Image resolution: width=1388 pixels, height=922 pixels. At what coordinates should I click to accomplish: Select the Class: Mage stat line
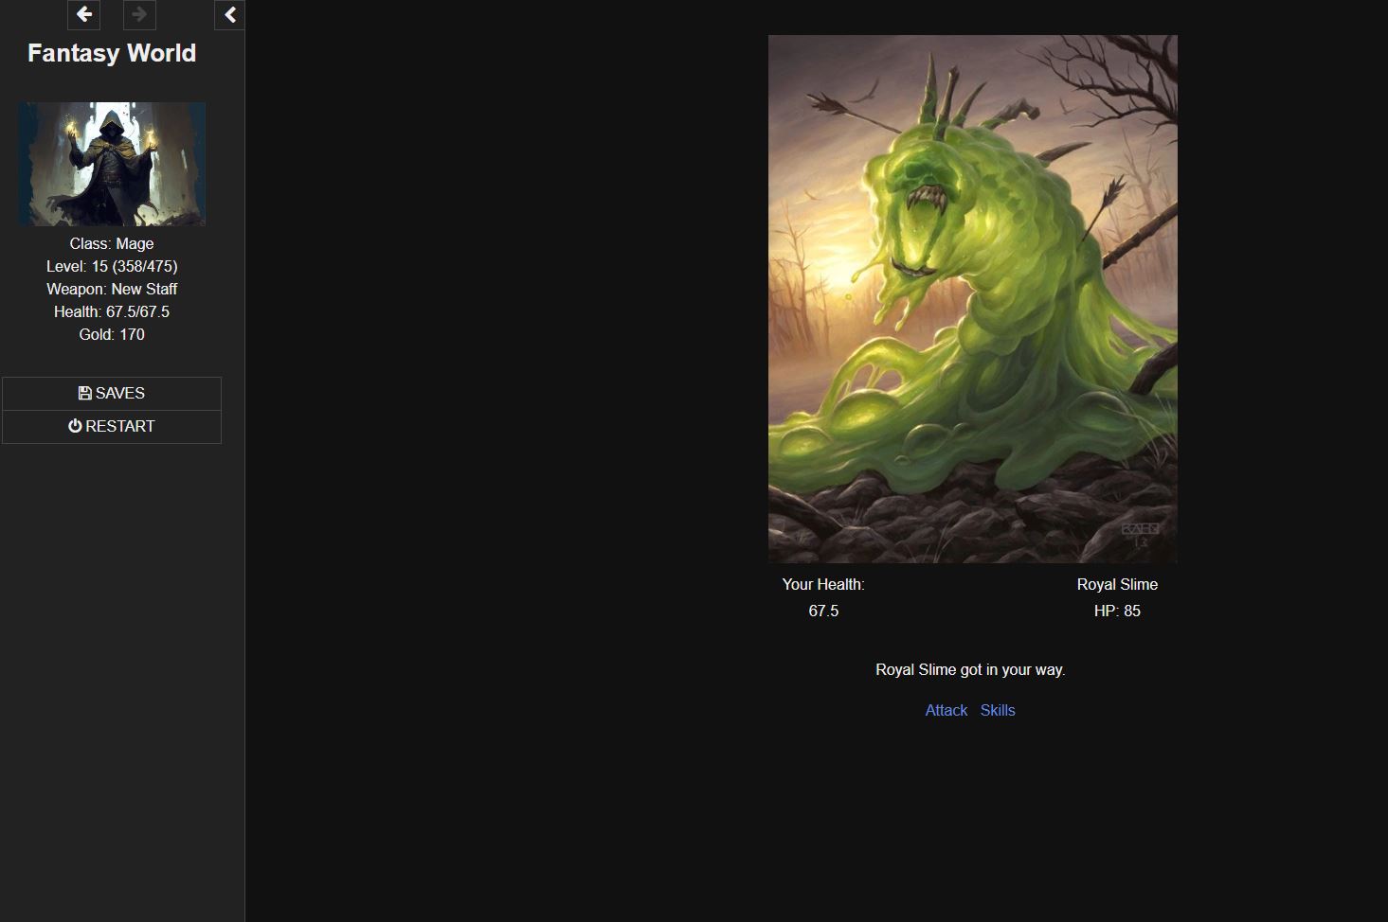point(112,243)
